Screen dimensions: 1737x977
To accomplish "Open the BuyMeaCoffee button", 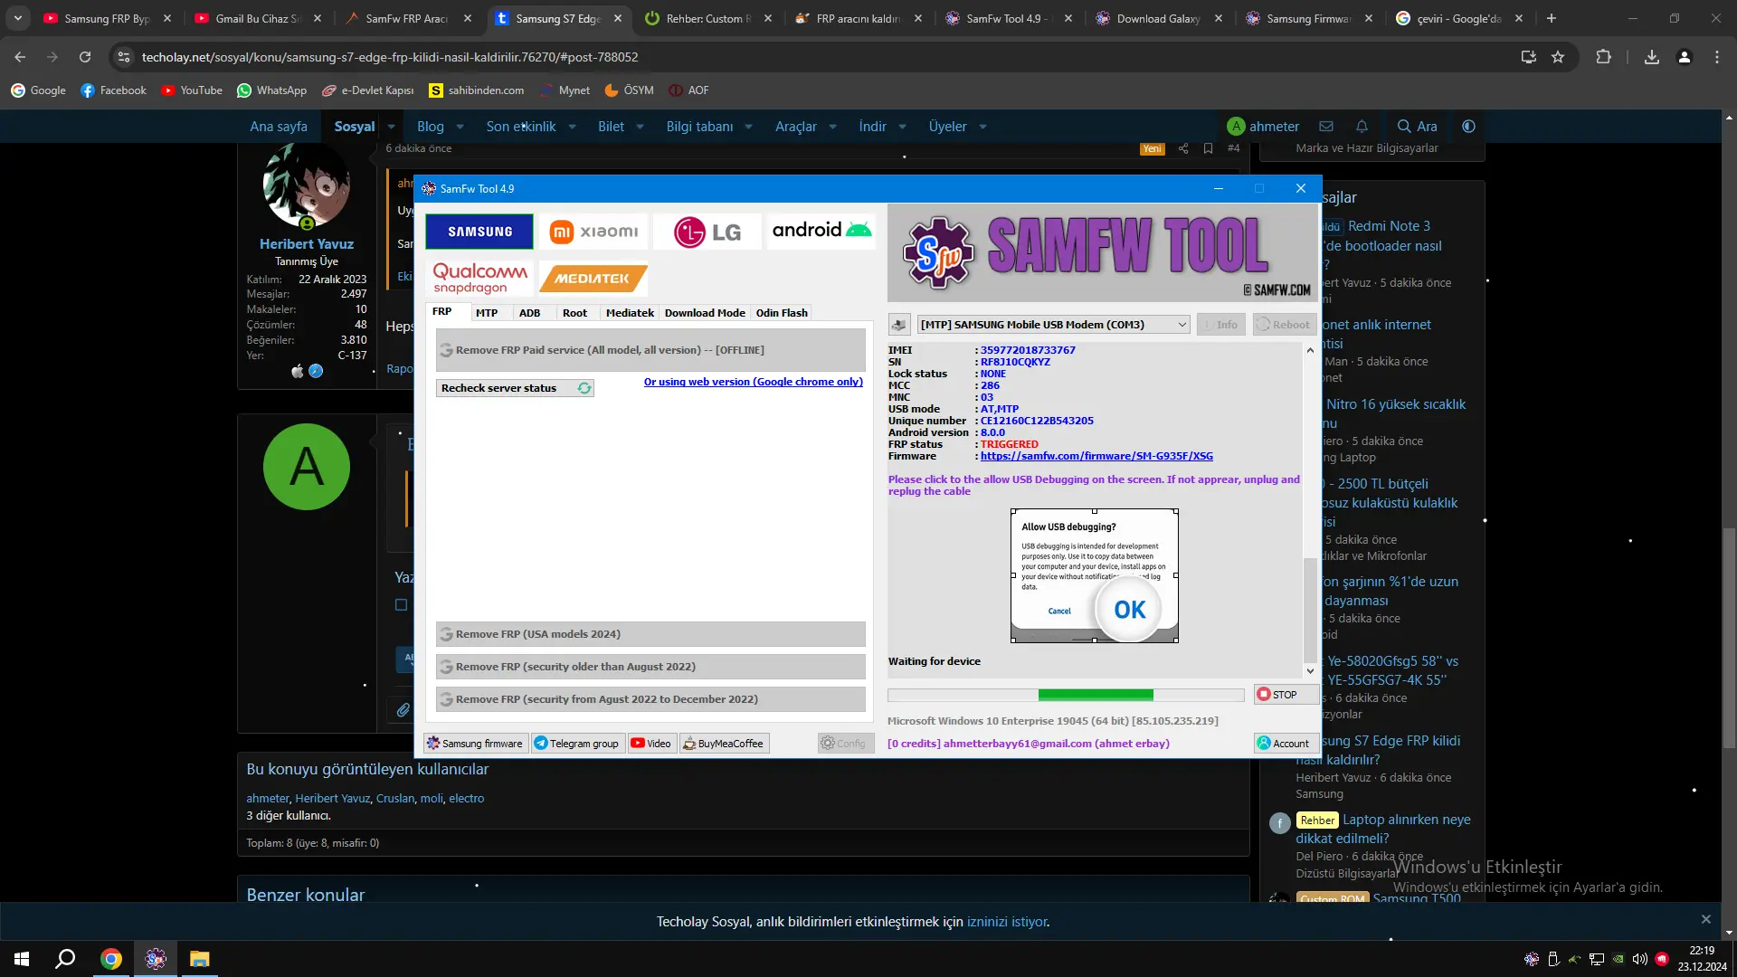I will click(x=724, y=744).
